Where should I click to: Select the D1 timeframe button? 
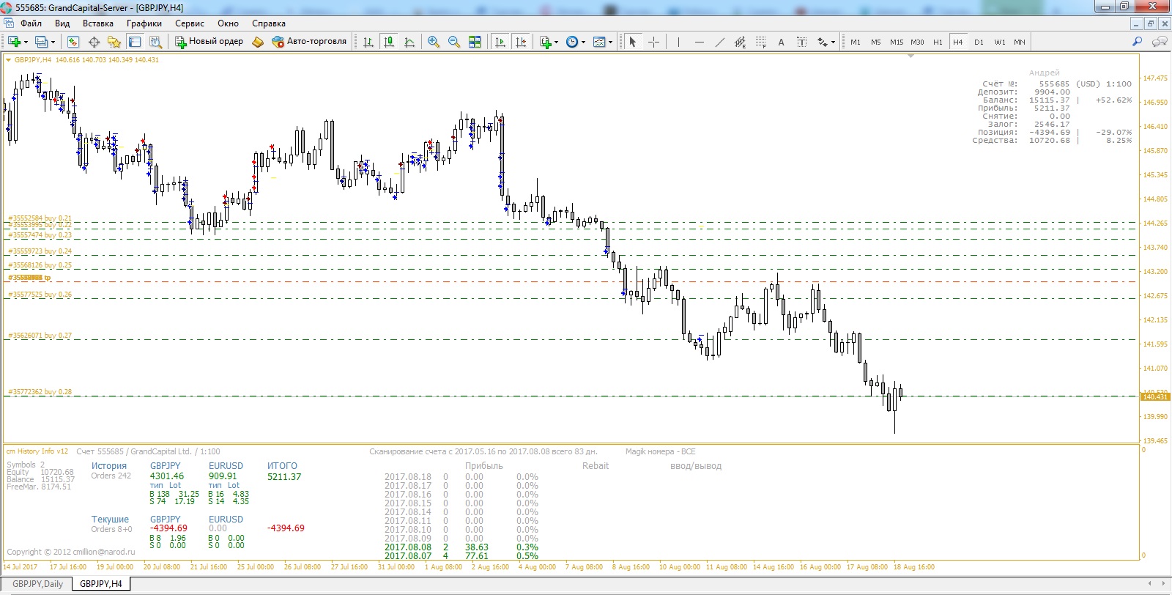(x=979, y=42)
